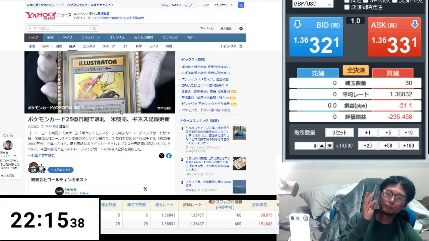
Task: Share the article on Facebook
Action: [169, 156]
